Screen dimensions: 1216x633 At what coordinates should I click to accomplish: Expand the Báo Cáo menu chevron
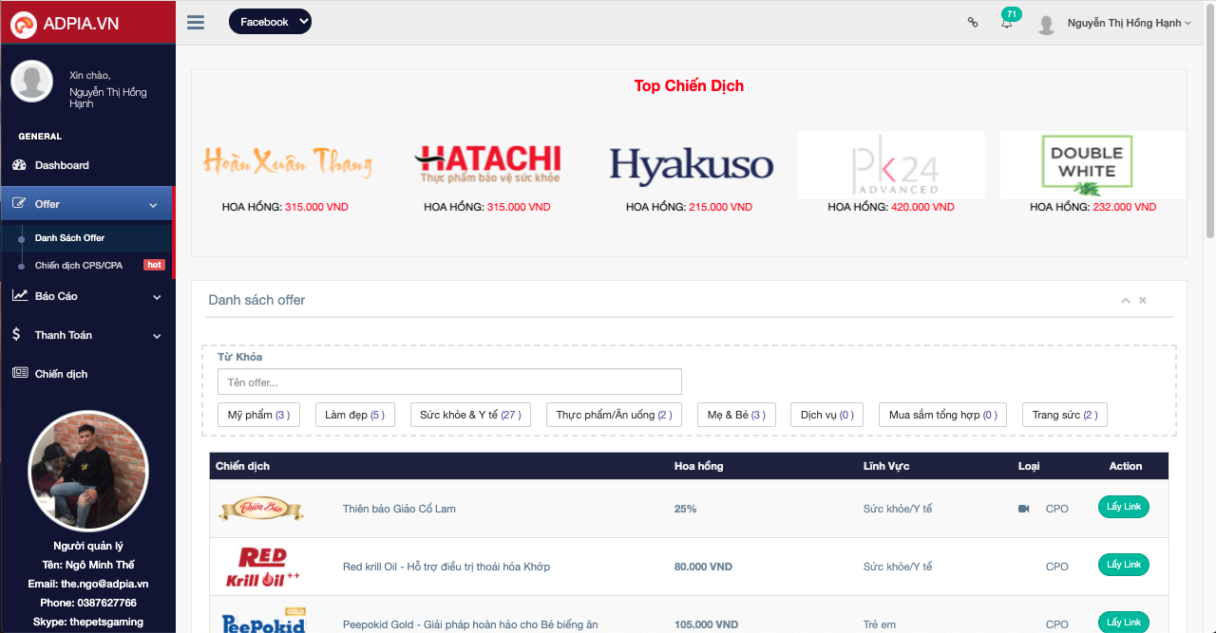pos(157,297)
